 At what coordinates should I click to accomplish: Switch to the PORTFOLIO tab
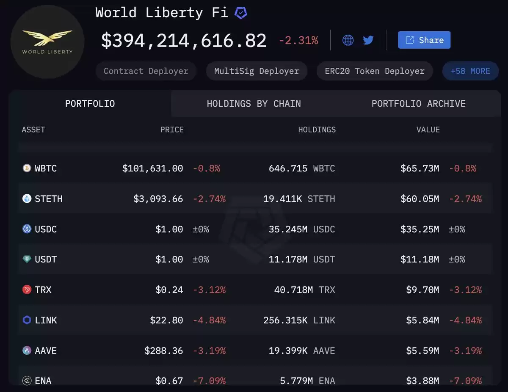coord(90,104)
